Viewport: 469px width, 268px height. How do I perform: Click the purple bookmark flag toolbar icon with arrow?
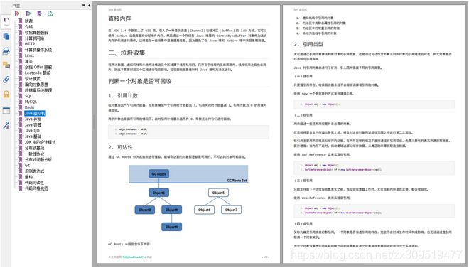39,14
